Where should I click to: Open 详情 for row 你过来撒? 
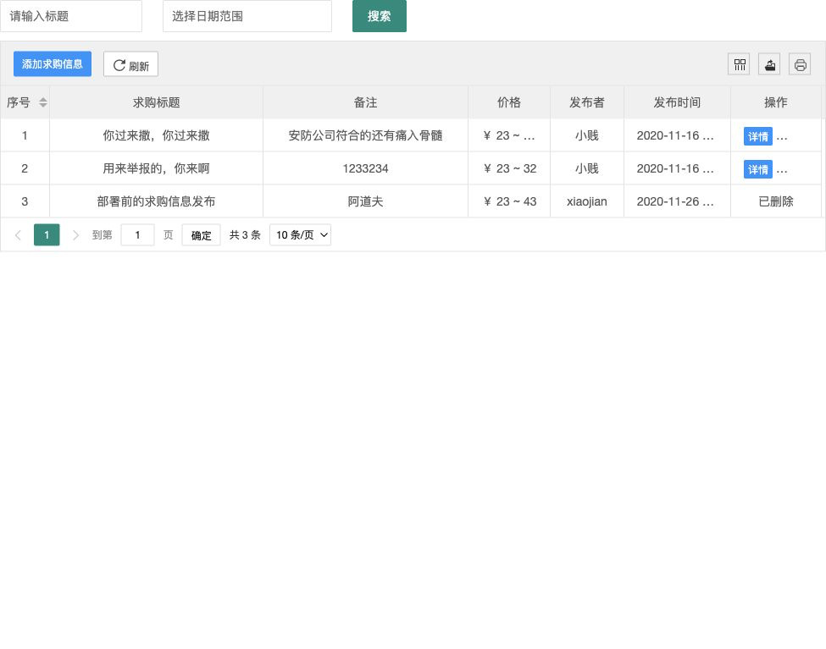[x=758, y=136]
